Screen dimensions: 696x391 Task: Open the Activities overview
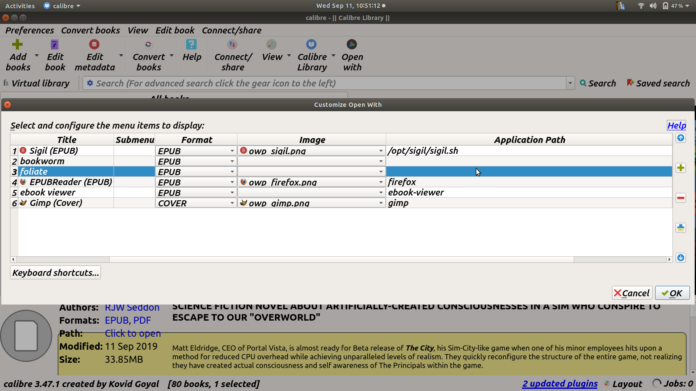(x=20, y=6)
